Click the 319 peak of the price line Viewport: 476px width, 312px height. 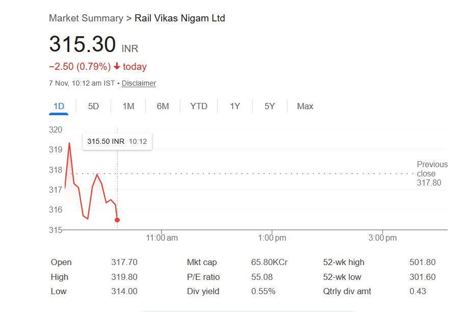click(69, 143)
